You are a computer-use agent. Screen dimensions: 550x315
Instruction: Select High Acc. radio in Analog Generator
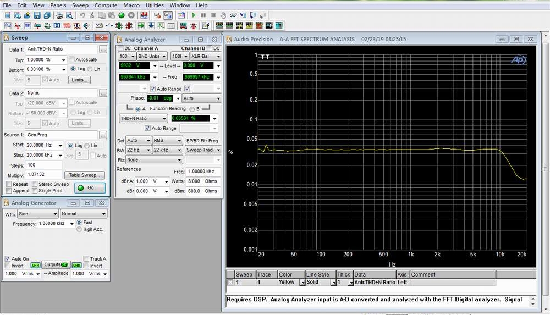(x=79, y=229)
